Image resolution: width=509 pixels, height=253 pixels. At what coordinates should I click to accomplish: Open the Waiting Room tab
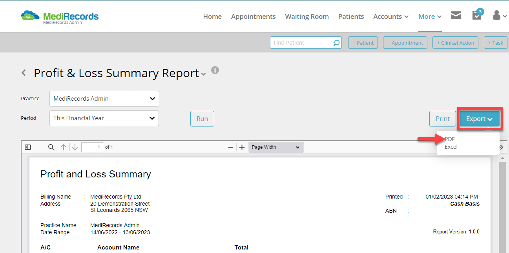[x=307, y=16]
